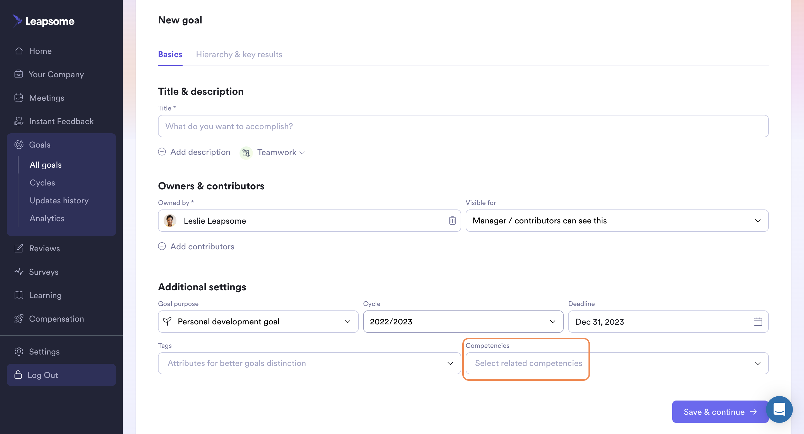Click the Settings gear icon
This screenshot has height=434, width=804.
(x=19, y=351)
